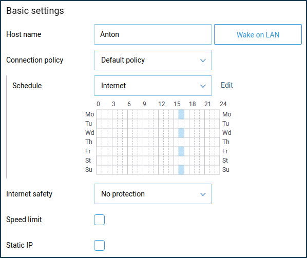Click the Schedule dropdown chevron arrow

point(203,86)
